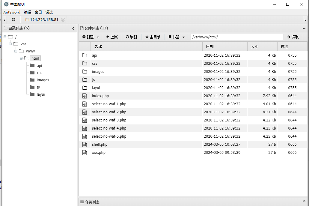Sort by 属性 column header
The width and height of the screenshot is (309, 206).
(292, 46)
